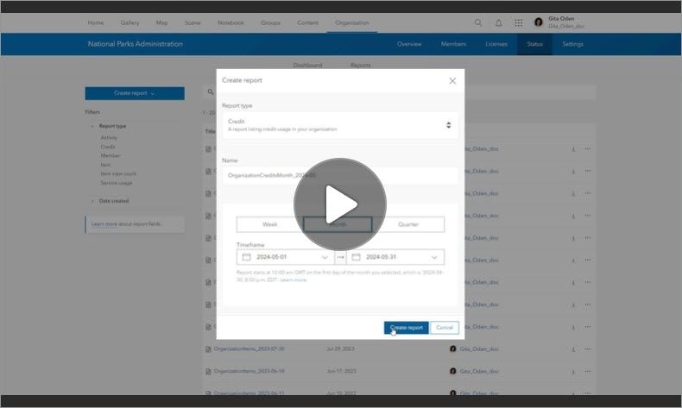
Task: Click the calendar icon beside 2024-05-31
Action: point(357,257)
